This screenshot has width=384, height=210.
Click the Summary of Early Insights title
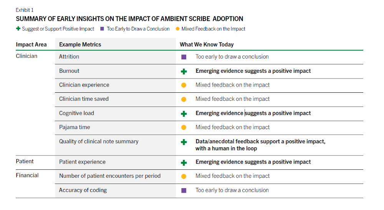(x=129, y=19)
